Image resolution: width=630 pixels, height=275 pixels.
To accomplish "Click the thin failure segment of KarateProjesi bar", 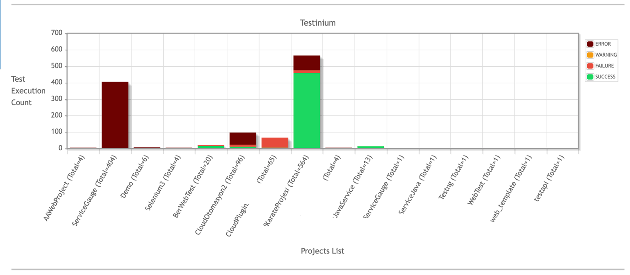I will click(x=307, y=72).
